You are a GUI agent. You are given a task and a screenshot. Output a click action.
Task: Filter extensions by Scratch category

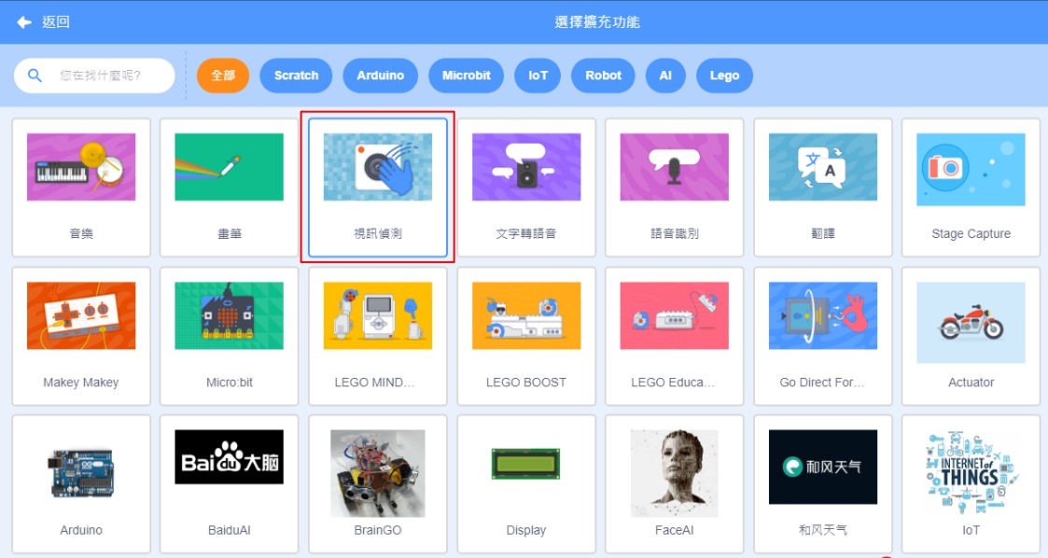[296, 76]
